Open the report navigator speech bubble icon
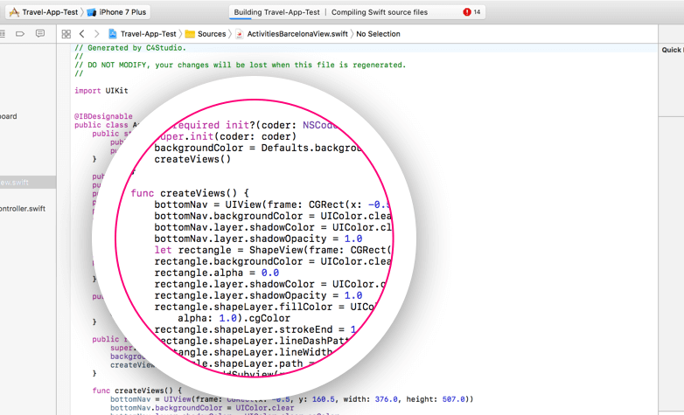This screenshot has height=415, width=684. 40,33
